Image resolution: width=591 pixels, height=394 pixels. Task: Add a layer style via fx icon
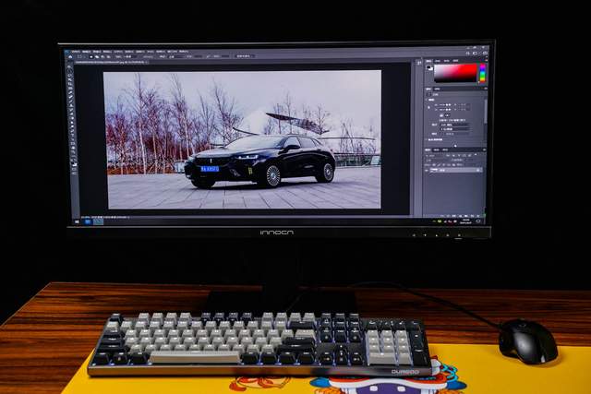tap(448, 216)
